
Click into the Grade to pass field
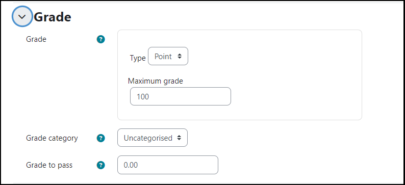pyautogui.click(x=168, y=165)
